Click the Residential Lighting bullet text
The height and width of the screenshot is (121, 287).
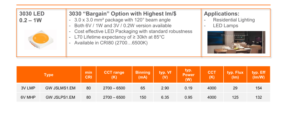click(234, 20)
